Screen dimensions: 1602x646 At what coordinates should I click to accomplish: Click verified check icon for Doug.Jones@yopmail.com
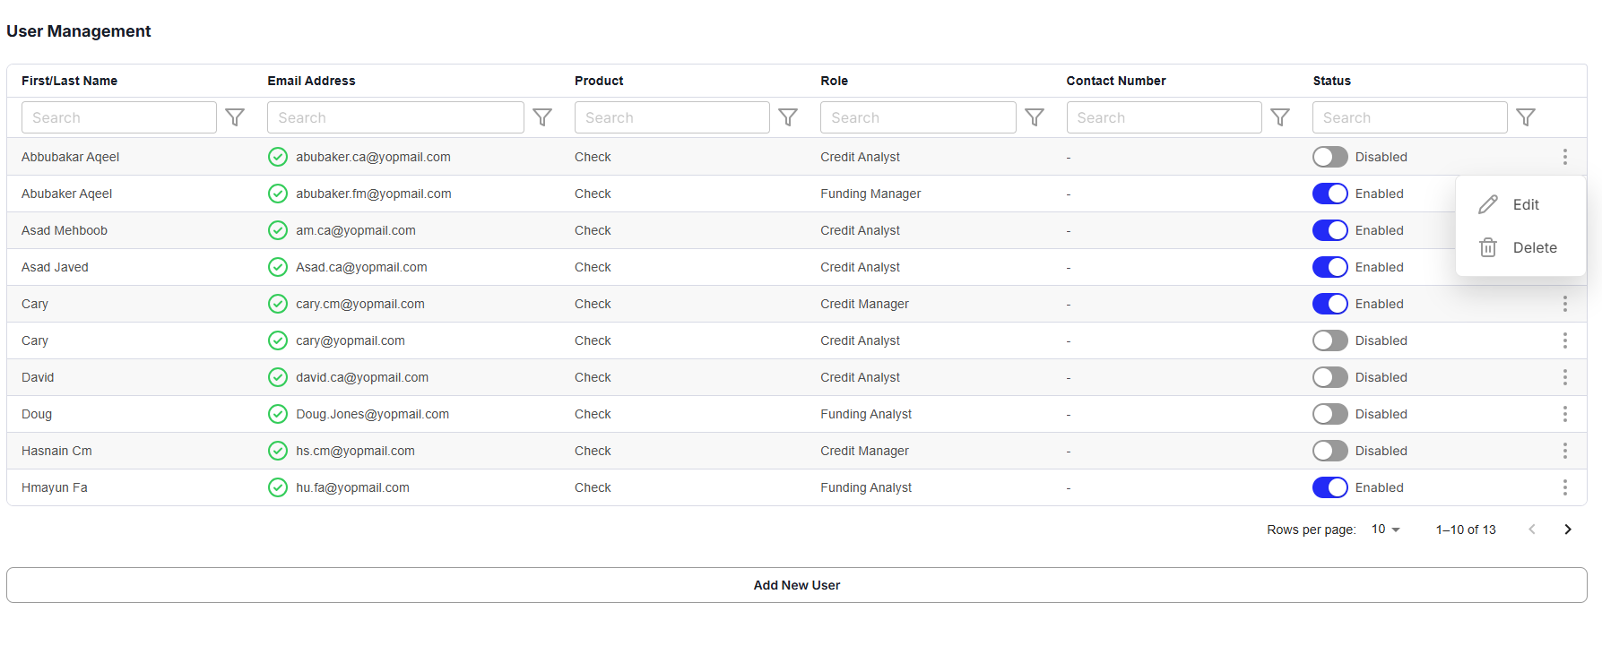pos(278,414)
